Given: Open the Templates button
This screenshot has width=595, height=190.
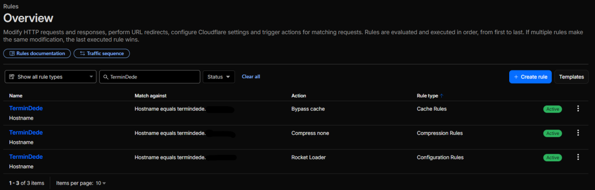Looking at the screenshot, I should point(571,77).
